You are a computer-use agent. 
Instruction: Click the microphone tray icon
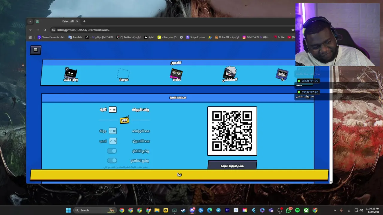tap(341, 210)
